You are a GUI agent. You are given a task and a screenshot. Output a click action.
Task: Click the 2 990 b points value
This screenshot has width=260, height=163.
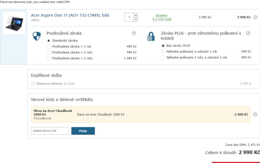[245, 83]
